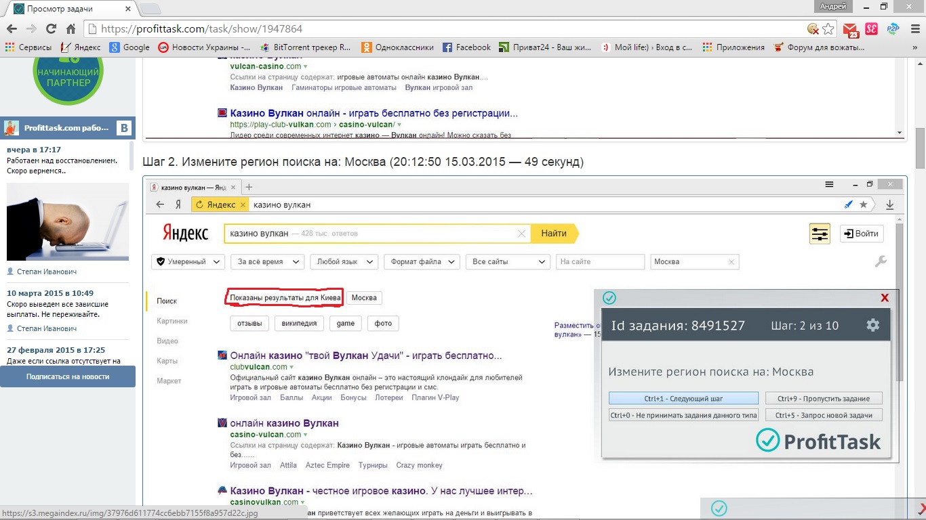Click the down arrow of the upper screenshot scrollbar
Viewport: 926px width, 520px height.
click(900, 133)
